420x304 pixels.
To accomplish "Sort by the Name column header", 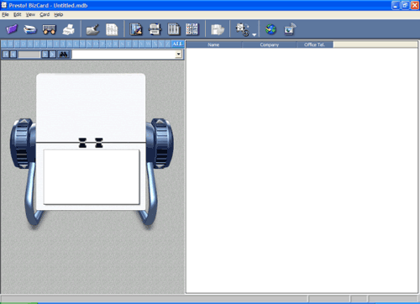I will [x=213, y=45].
